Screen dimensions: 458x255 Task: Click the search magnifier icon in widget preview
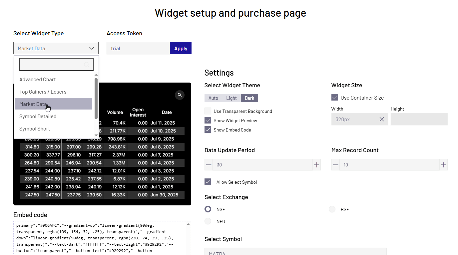(x=180, y=95)
